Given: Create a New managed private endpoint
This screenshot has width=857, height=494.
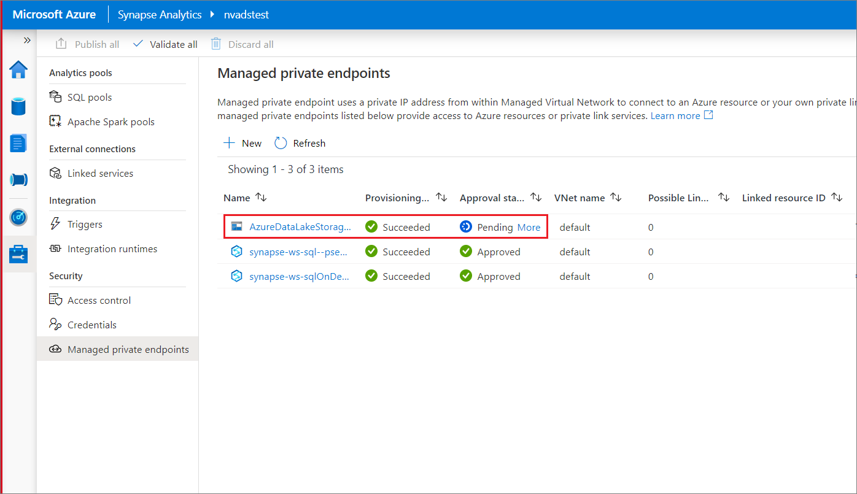Looking at the screenshot, I should pyautogui.click(x=242, y=143).
